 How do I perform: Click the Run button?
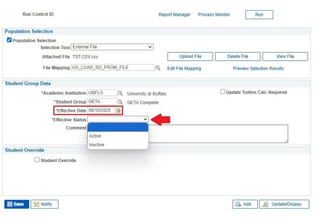pyautogui.click(x=259, y=14)
